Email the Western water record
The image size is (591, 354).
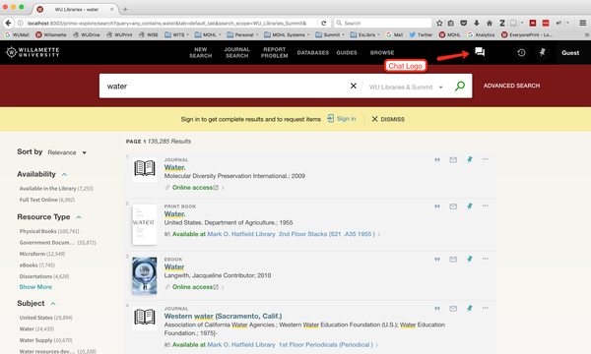click(x=453, y=309)
